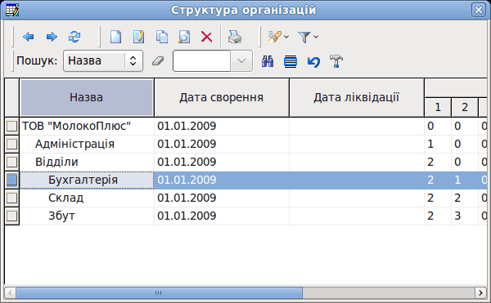Toggle the checkbox for Склад row

[x=12, y=198]
